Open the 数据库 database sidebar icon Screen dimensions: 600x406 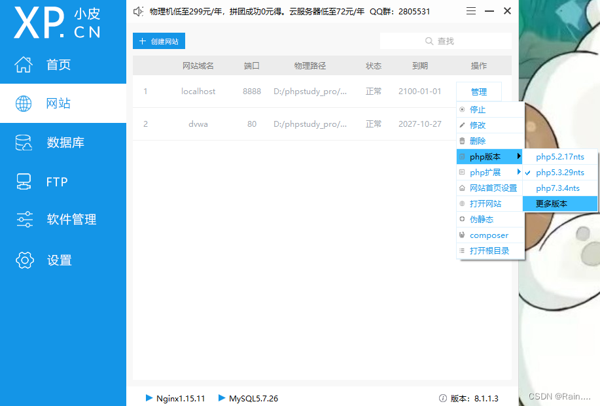(24, 143)
